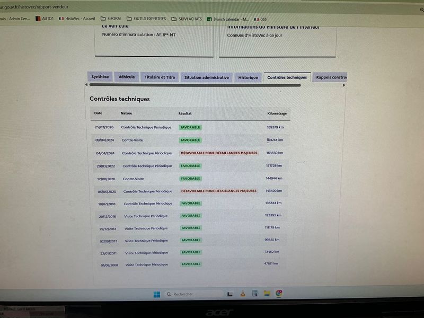Image resolution: width=424 pixels, height=318 pixels.
Task: Click the date 29/12/2014
Action: click(108, 229)
